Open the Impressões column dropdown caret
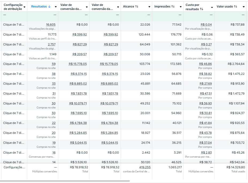 180,7
